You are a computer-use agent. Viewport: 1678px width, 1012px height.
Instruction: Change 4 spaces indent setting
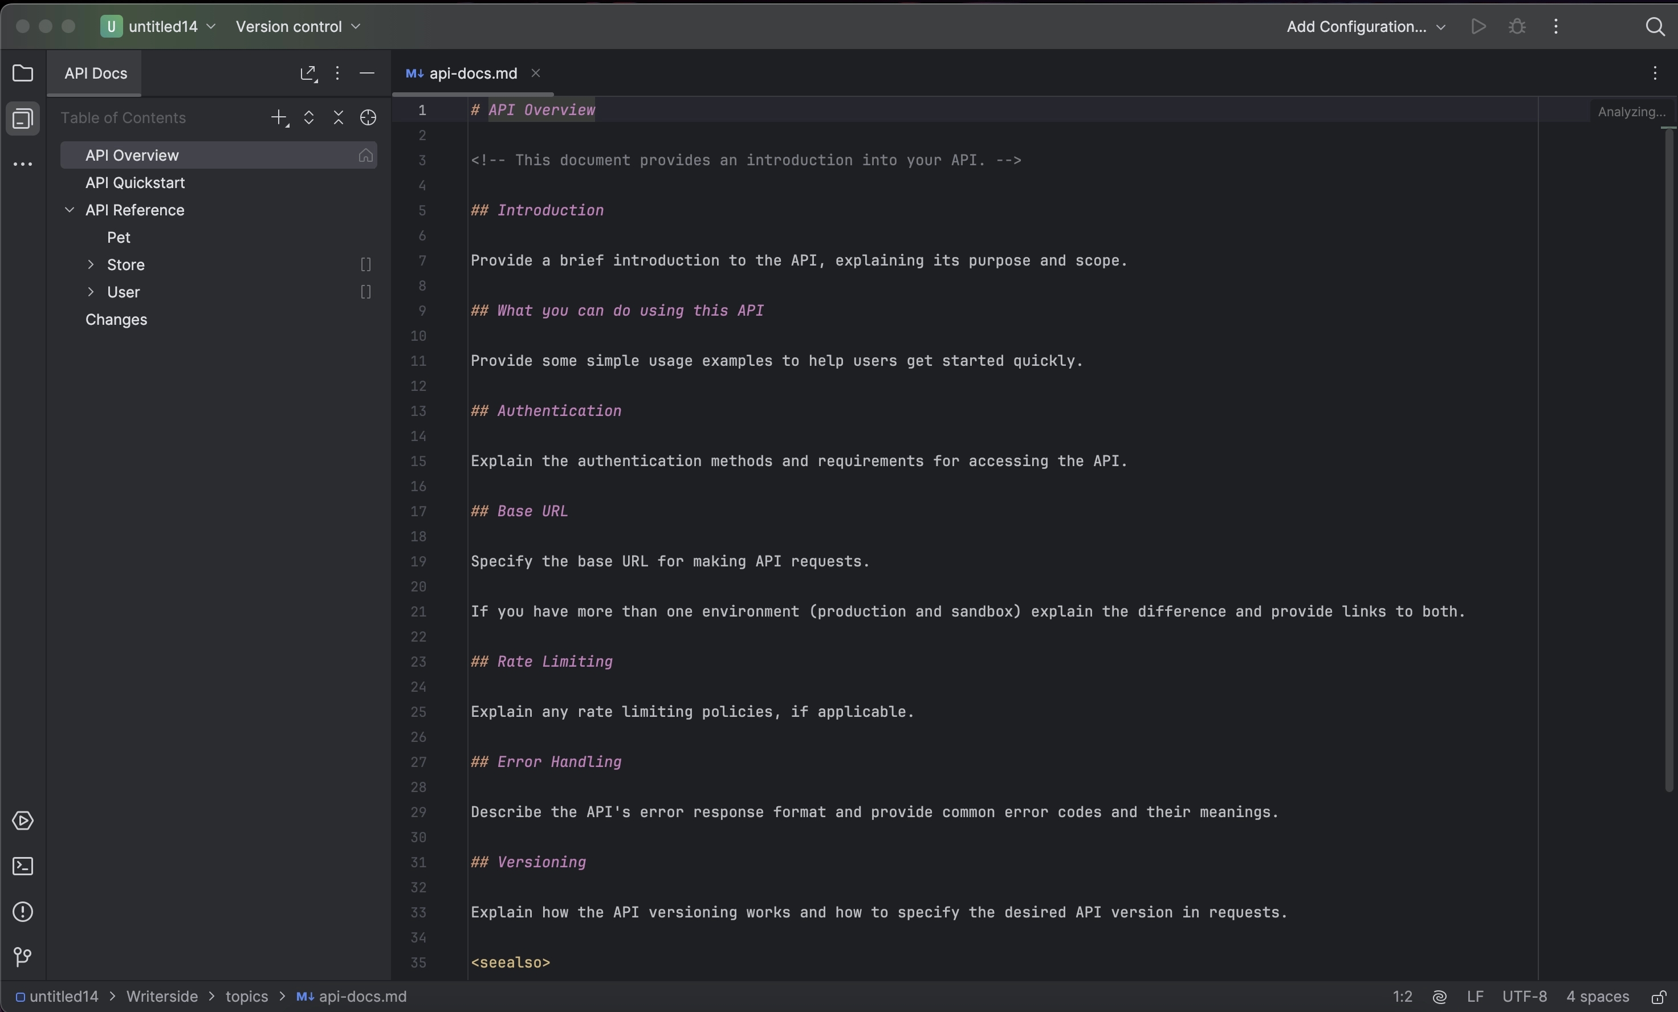(1598, 997)
